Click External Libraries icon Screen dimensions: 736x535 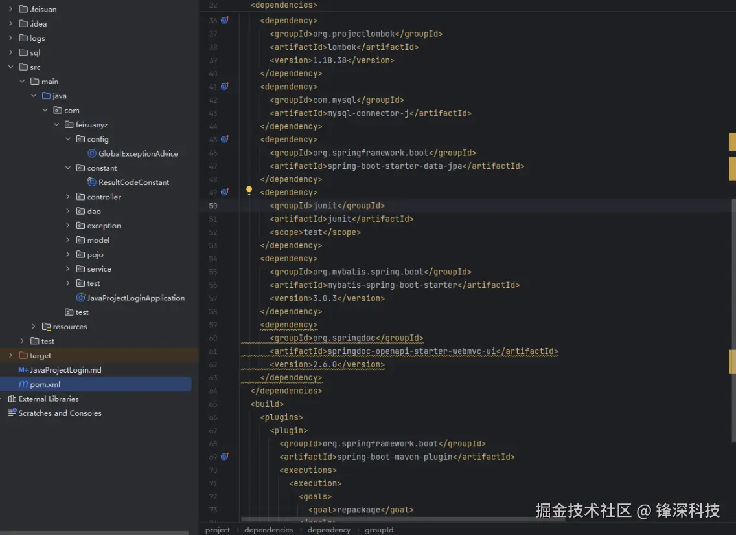(x=12, y=399)
